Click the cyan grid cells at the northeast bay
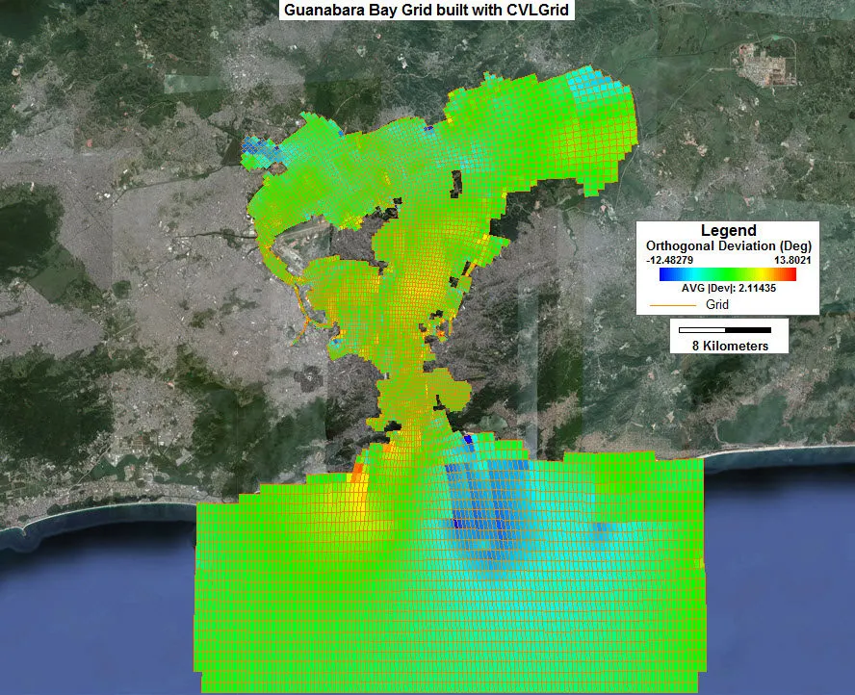This screenshot has width=855, height=695. (589, 84)
